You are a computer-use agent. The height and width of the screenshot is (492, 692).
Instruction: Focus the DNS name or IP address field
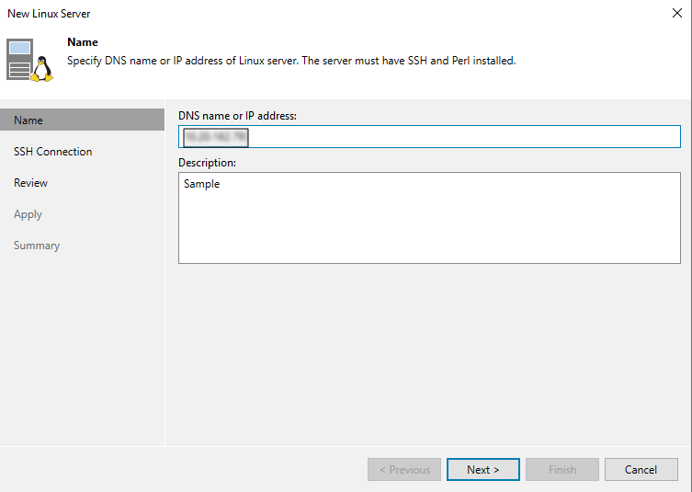(x=459, y=137)
